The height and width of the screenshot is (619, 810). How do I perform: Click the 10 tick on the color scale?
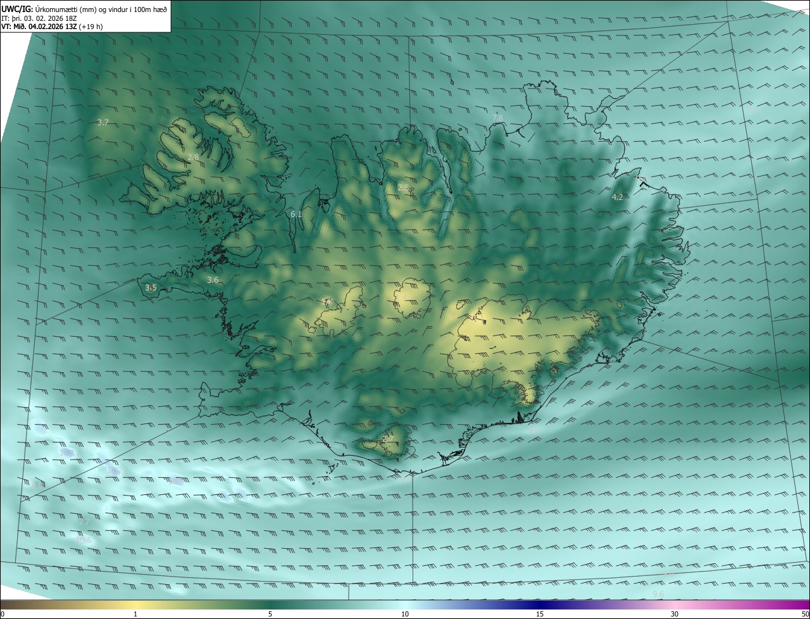click(405, 614)
